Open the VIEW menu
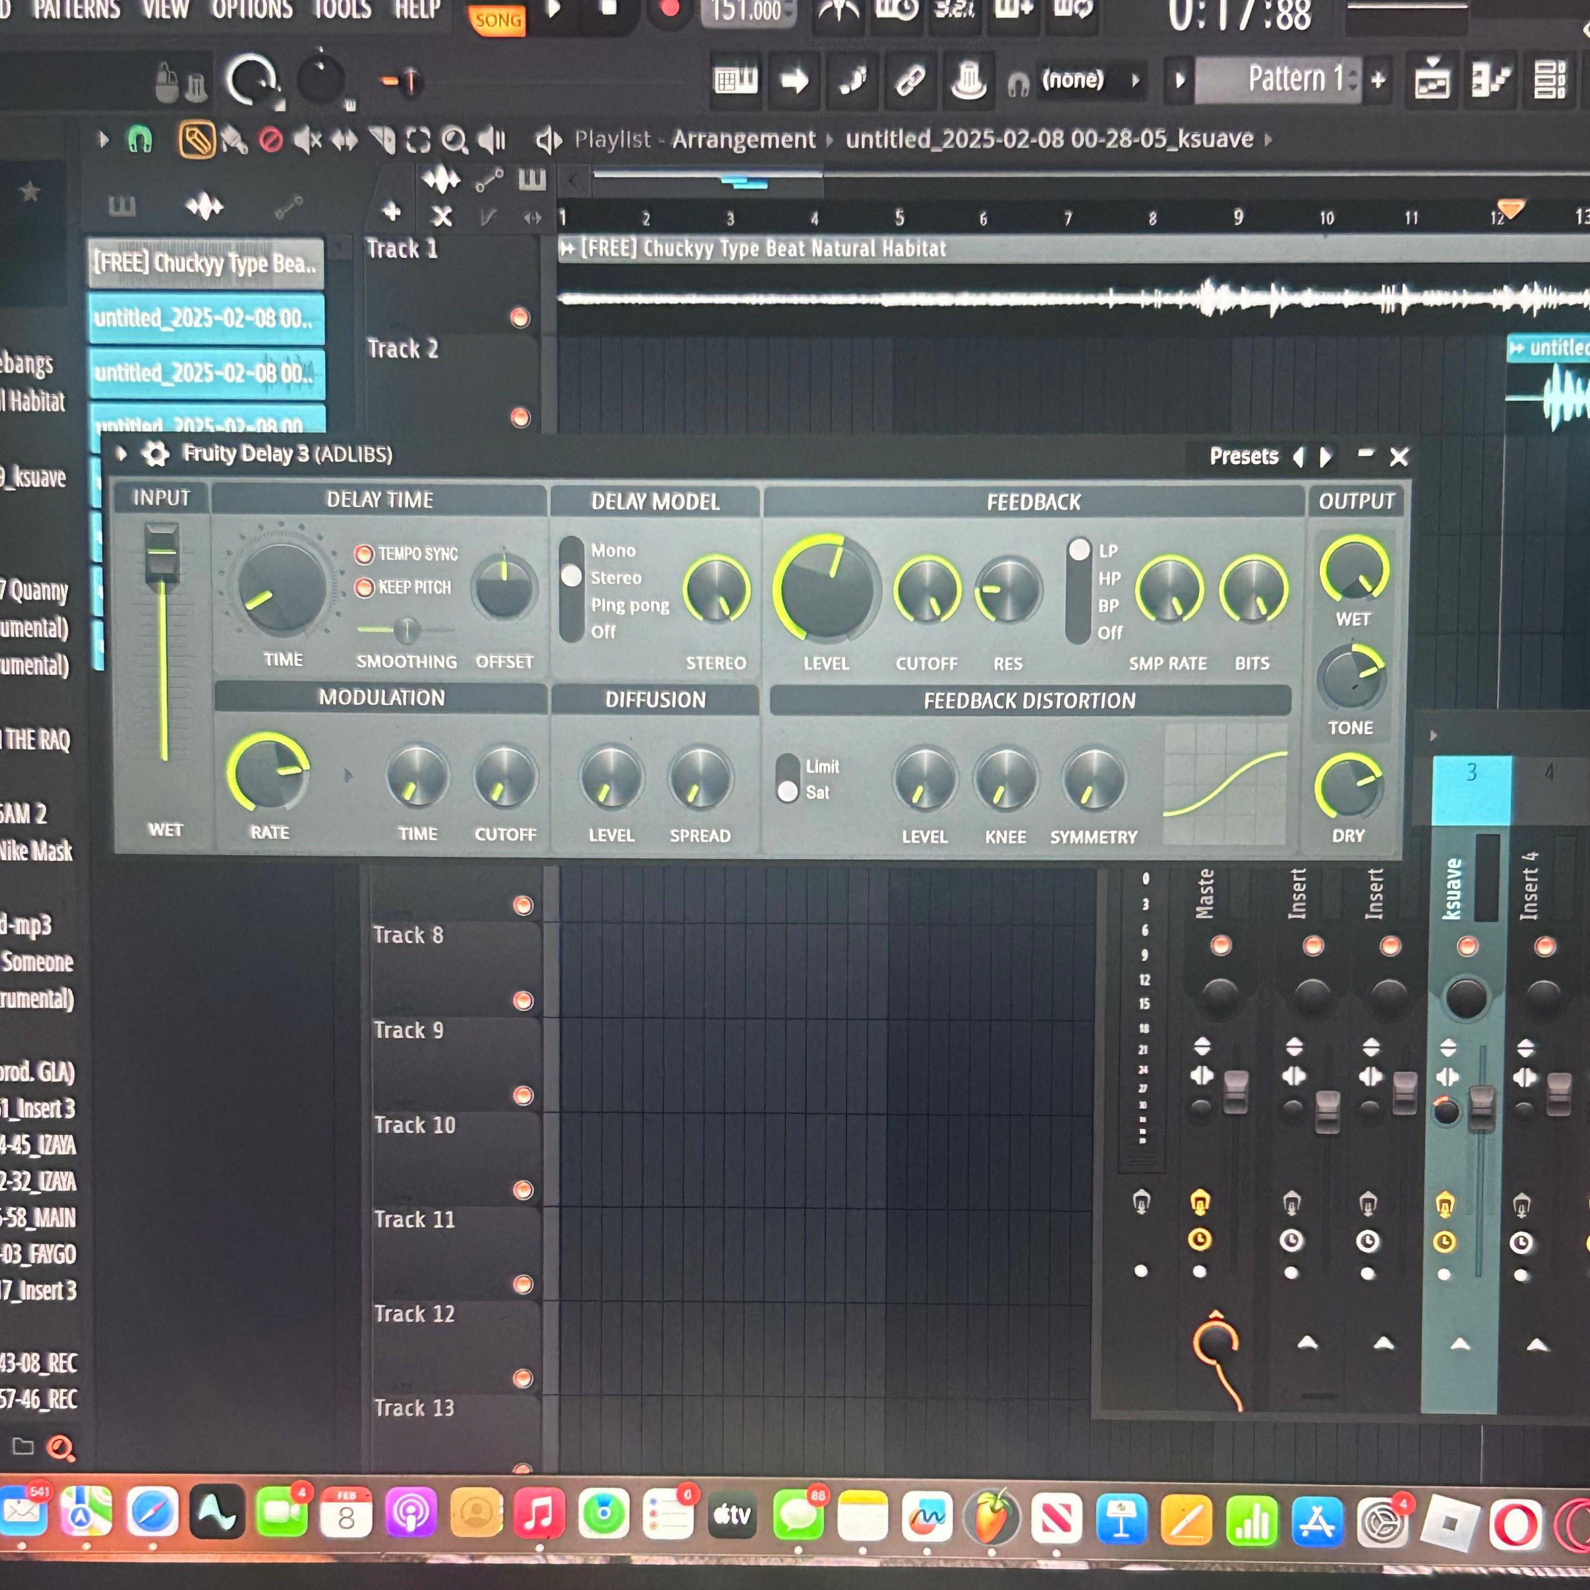1590x1590 pixels. (x=165, y=10)
